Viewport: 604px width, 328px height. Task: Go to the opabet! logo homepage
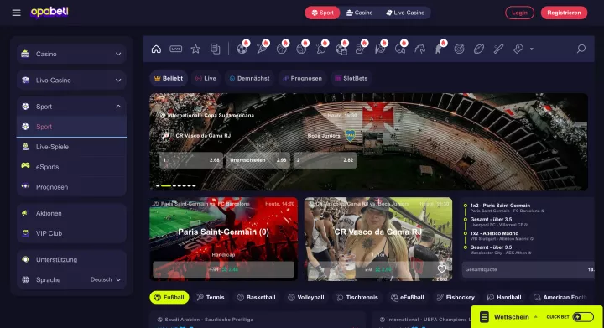[49, 13]
